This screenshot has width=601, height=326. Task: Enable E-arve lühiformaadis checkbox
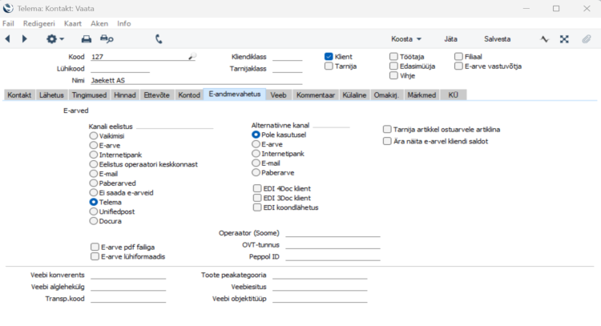pyautogui.click(x=95, y=256)
